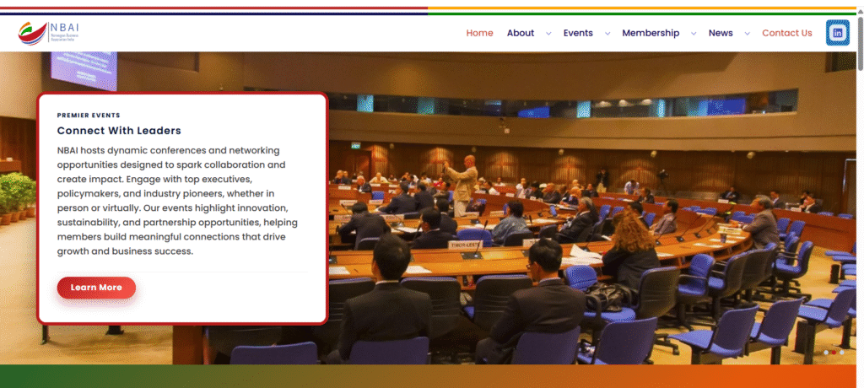Select the first carousel slide dot
Image resolution: width=864 pixels, height=388 pixels.
click(827, 352)
